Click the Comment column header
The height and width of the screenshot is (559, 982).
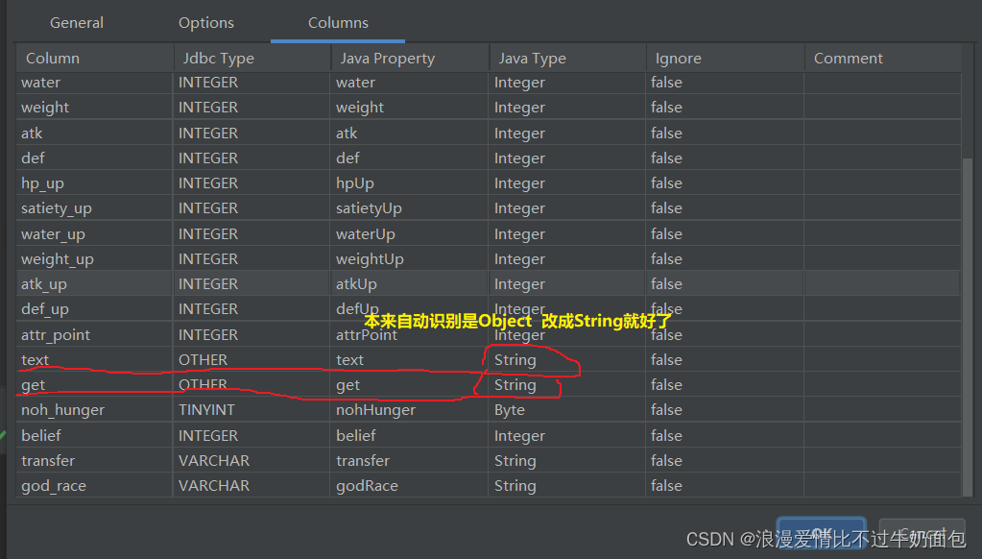point(883,59)
